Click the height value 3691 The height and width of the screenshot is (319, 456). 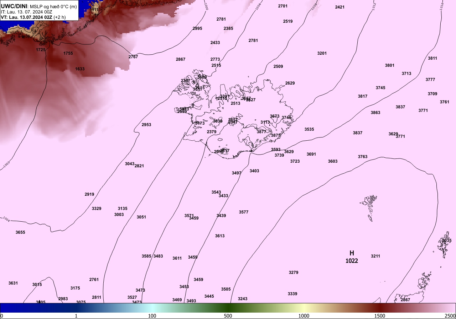coord(311,154)
